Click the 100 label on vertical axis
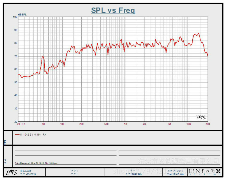This screenshot has width=226, height=180. (15, 17)
